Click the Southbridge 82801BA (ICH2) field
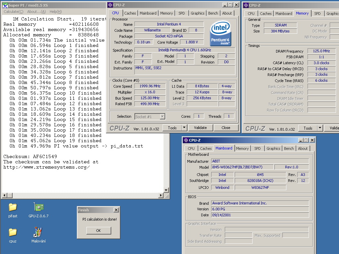The height and width of the screenshot is (254, 339). pyautogui.click(x=260, y=181)
